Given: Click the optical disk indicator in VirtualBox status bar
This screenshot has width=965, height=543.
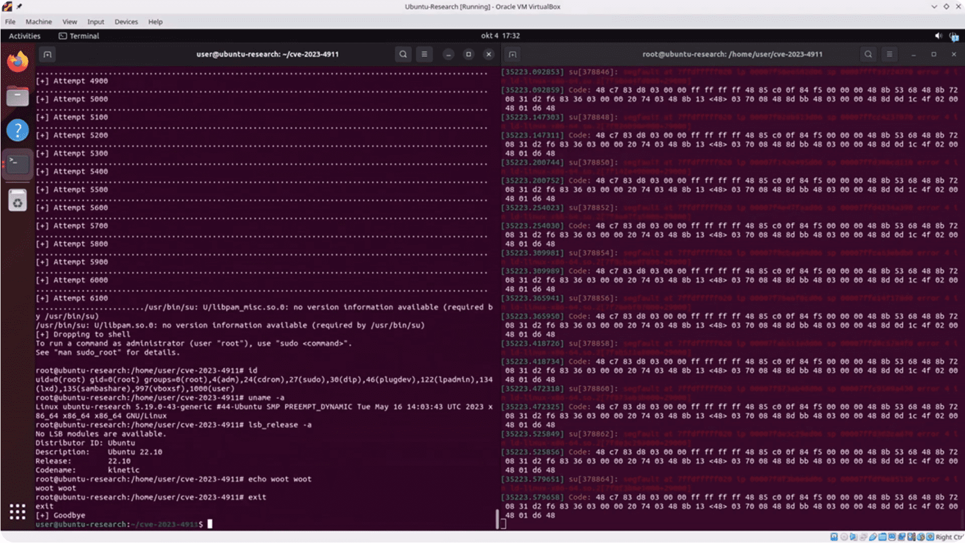Looking at the screenshot, I should point(844,537).
